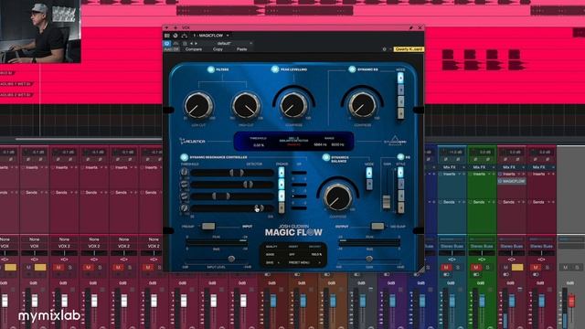This screenshot has width=585, height=329.
Task: Click the first Engage button in Resonance Controller
Action: click(282, 173)
